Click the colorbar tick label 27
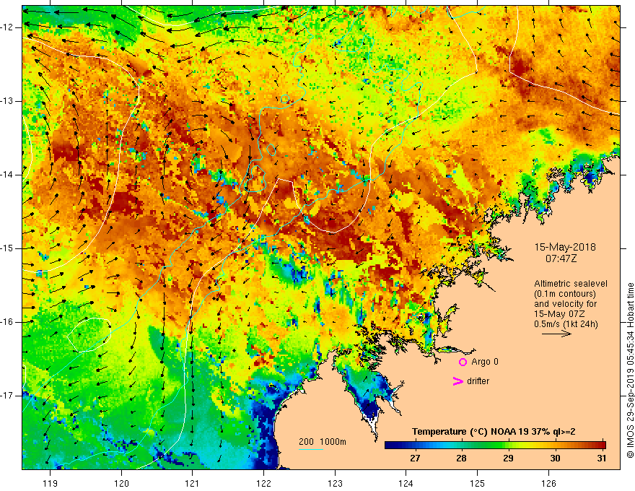This screenshot has height=491, width=635. 415,459
